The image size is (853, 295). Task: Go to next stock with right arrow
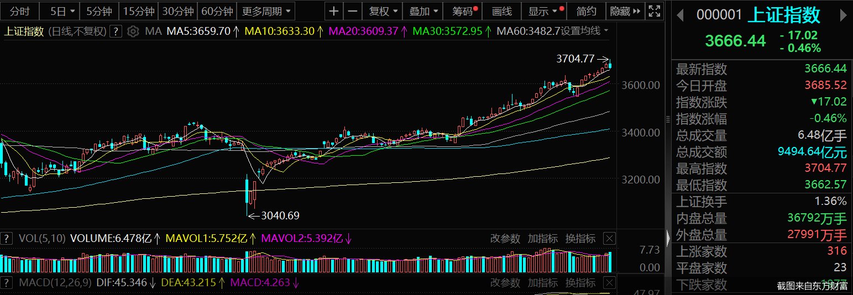844,15
